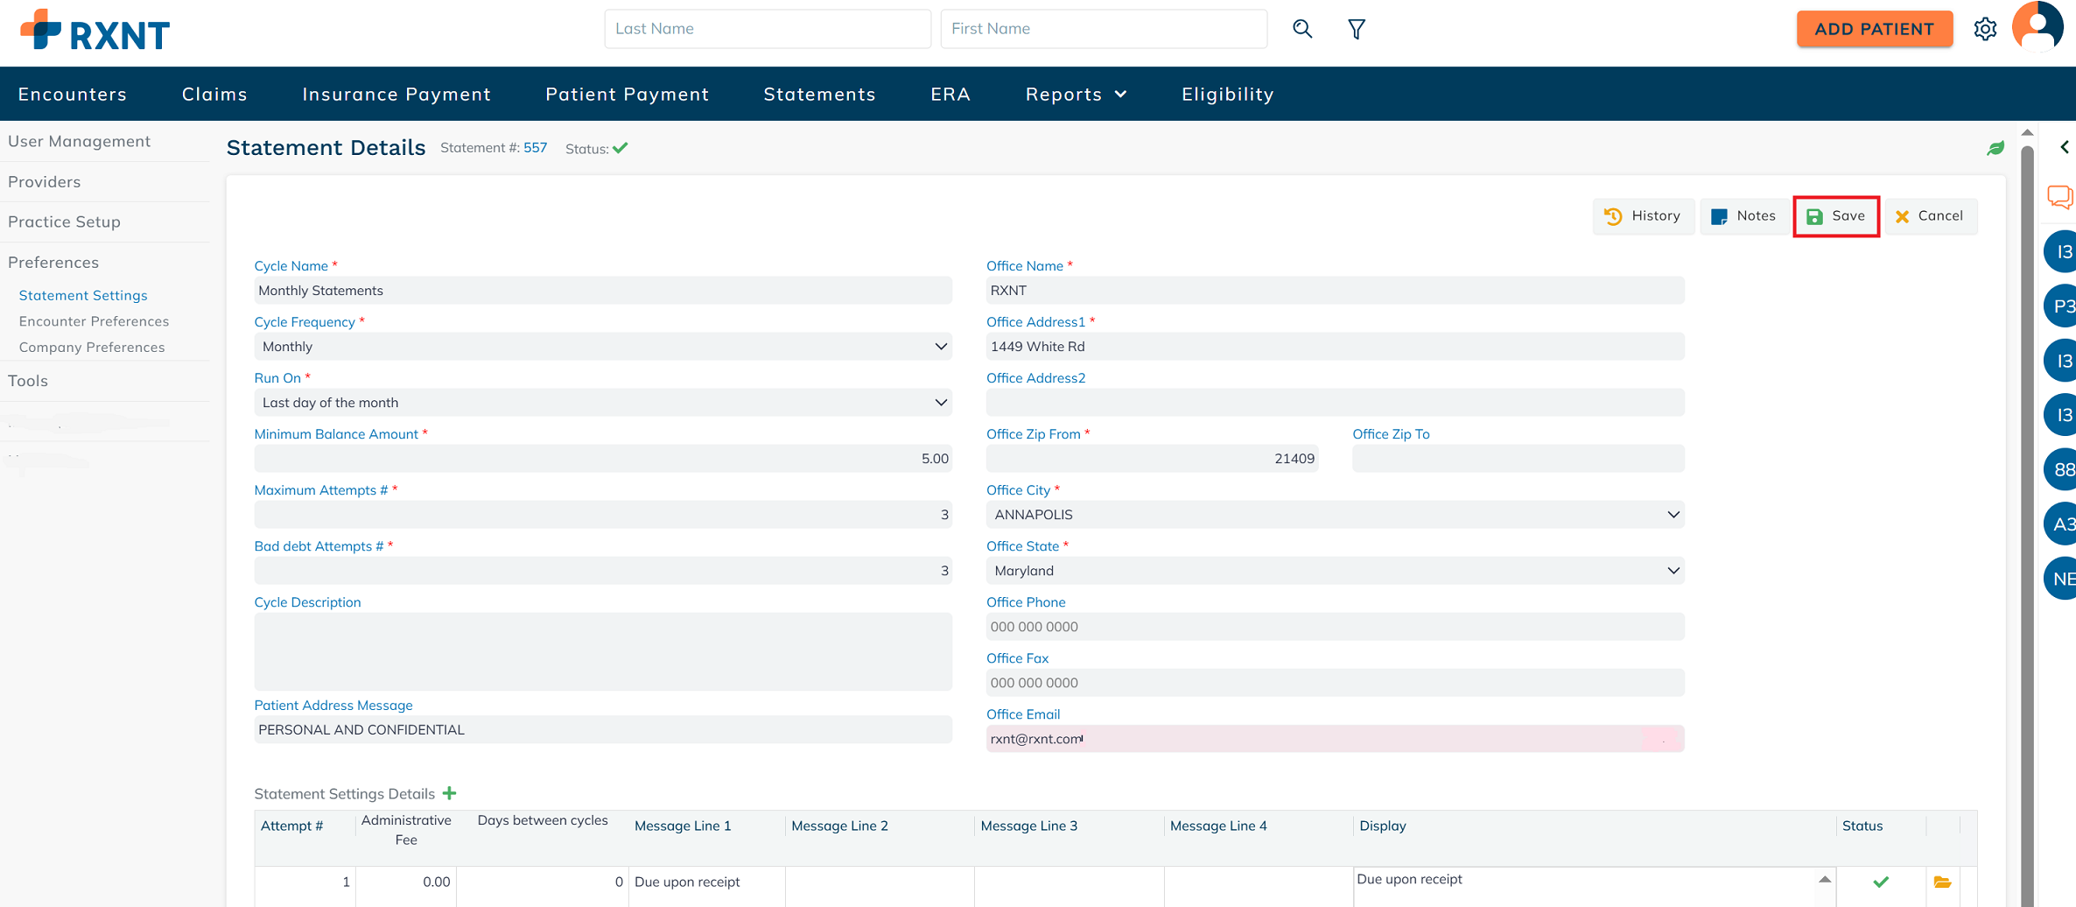Screen dimensions: 2076x907
Task: Open settings gear icon
Action: (x=1985, y=29)
